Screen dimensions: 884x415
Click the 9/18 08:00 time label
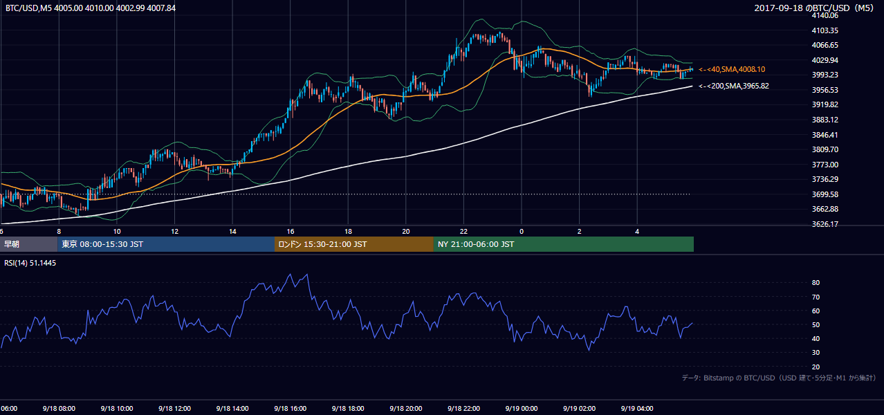[x=58, y=409]
